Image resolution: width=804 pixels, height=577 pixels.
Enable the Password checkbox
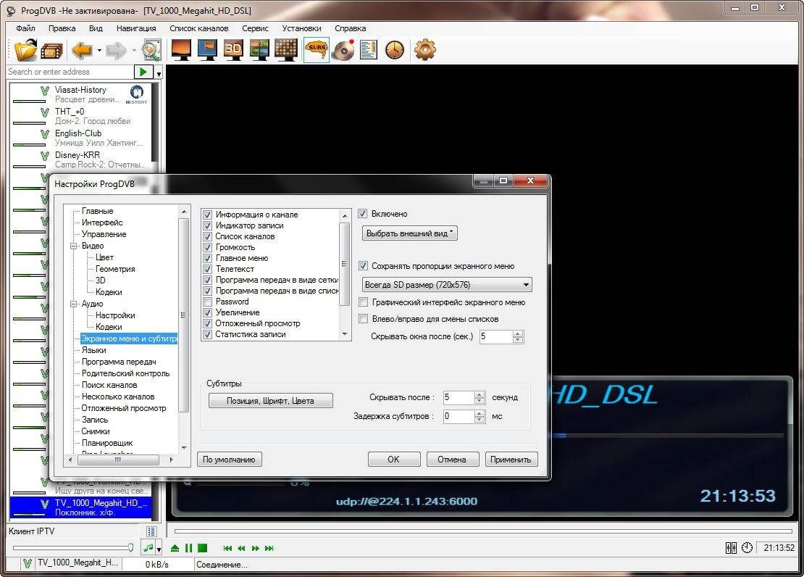point(208,302)
